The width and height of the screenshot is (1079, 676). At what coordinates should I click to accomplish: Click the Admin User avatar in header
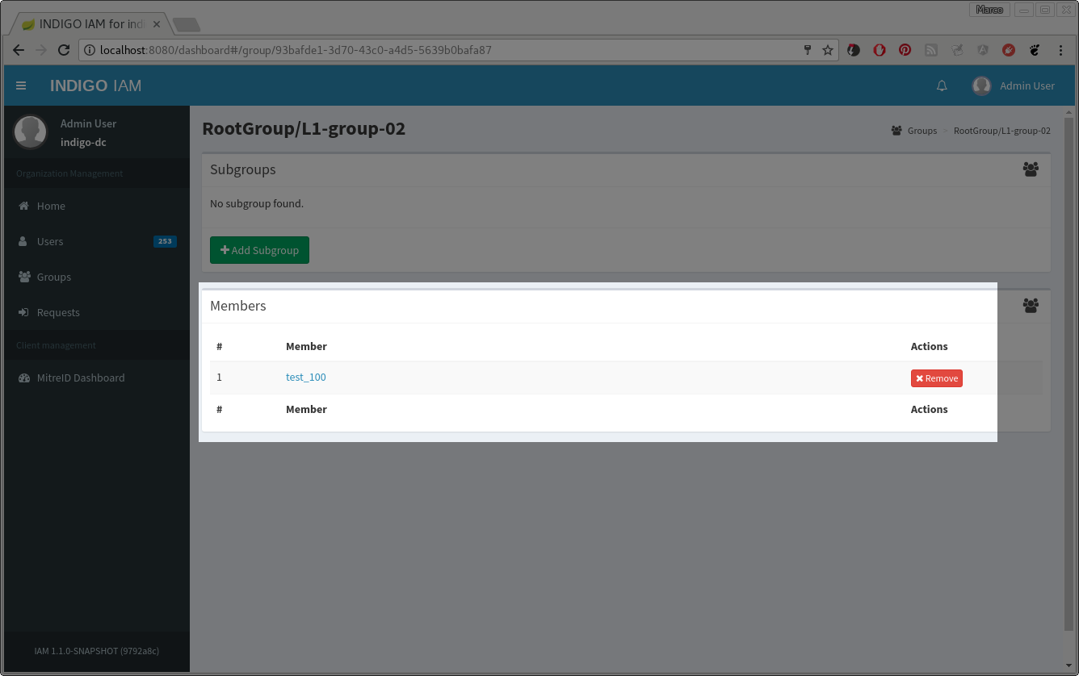pyautogui.click(x=981, y=86)
